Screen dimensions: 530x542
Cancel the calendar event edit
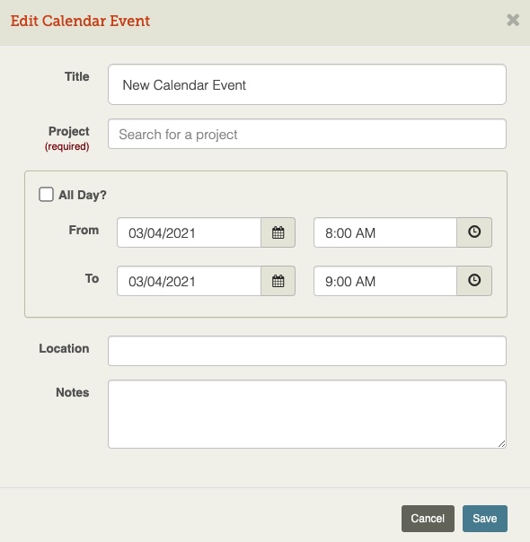pyautogui.click(x=428, y=519)
